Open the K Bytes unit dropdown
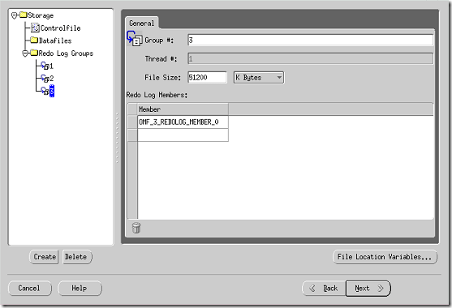The width and height of the screenshot is (452, 308). (x=259, y=78)
